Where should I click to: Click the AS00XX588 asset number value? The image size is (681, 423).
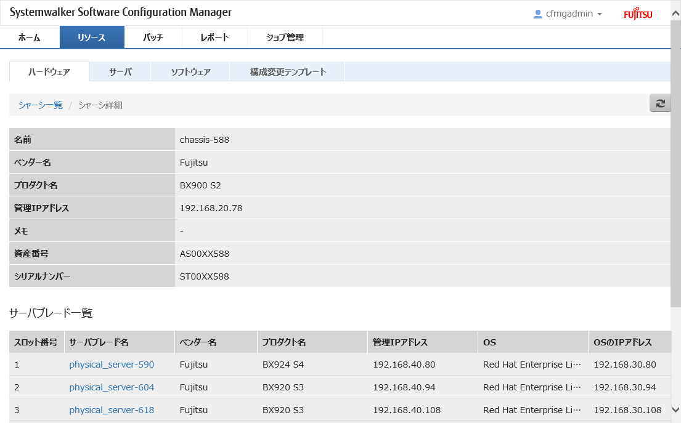click(x=205, y=254)
